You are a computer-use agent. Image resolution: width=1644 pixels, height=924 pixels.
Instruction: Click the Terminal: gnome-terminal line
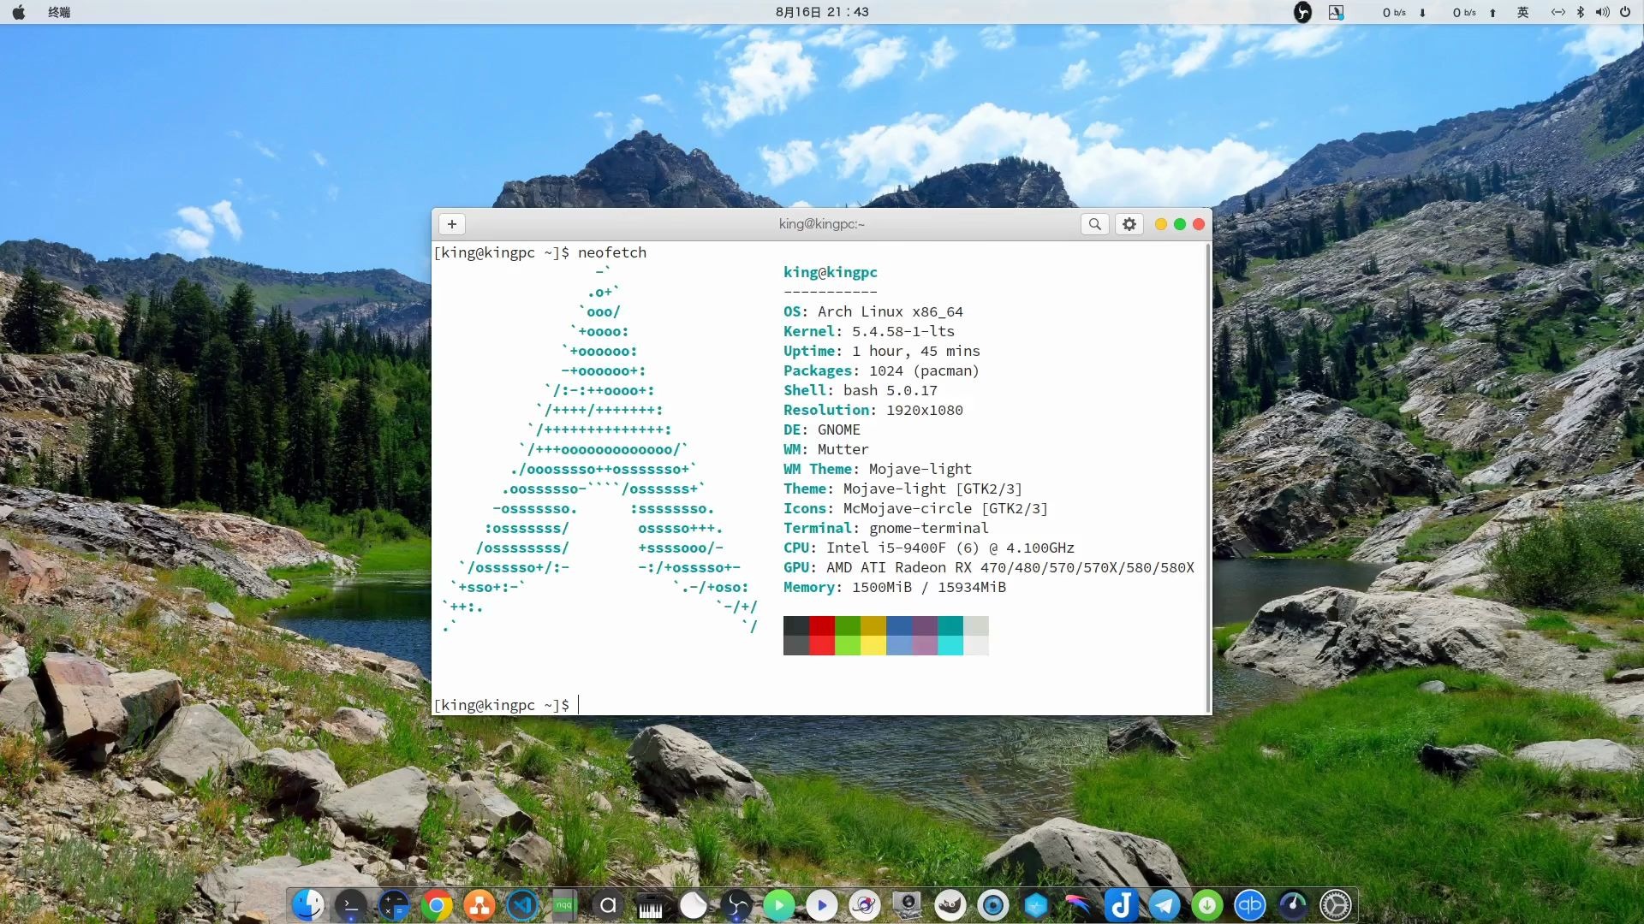point(886,528)
